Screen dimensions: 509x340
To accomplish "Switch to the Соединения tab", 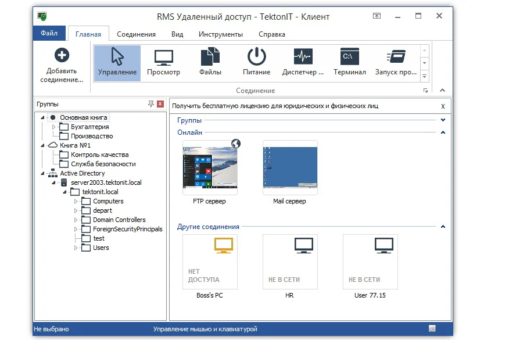I will coord(136,34).
